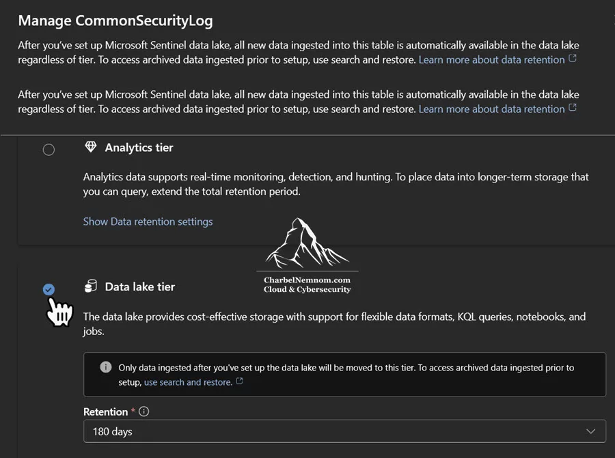Click the Data lake tier database icon
The height and width of the screenshot is (458, 615).
pos(91,286)
